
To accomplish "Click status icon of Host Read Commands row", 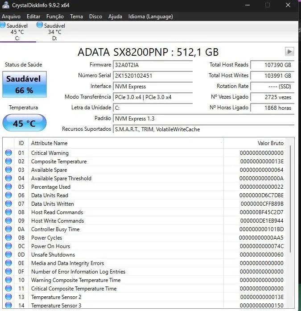I will click(x=8, y=212).
